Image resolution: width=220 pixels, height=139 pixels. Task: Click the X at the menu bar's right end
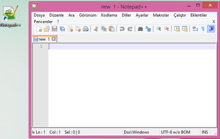coord(214,22)
